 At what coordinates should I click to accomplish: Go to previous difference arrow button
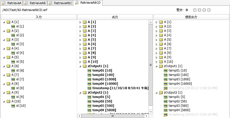click(199, 10)
